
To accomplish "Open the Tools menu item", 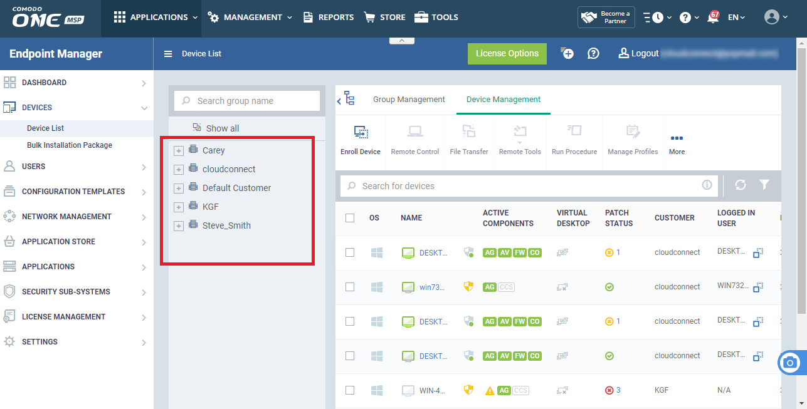I will point(436,18).
